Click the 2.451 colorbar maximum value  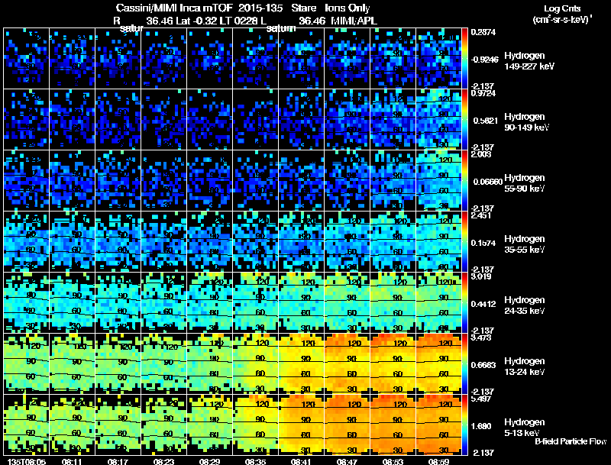point(481,216)
